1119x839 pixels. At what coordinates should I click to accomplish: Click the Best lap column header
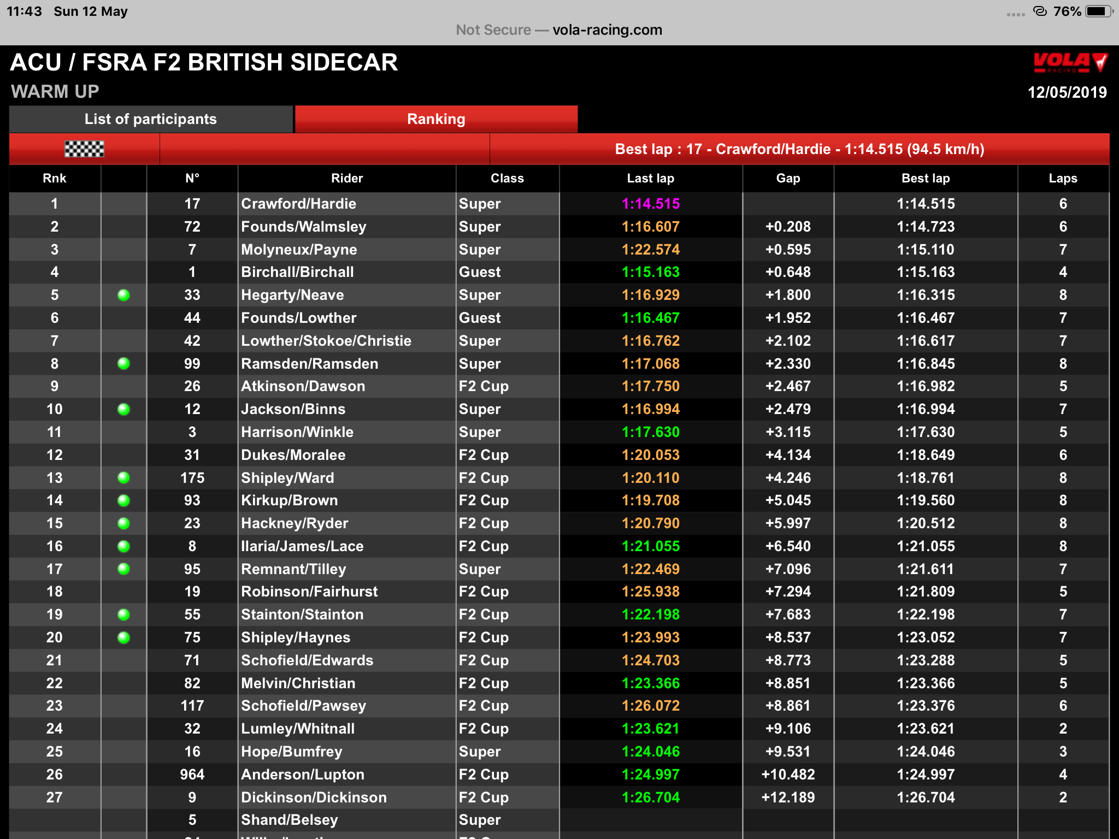coord(926,179)
